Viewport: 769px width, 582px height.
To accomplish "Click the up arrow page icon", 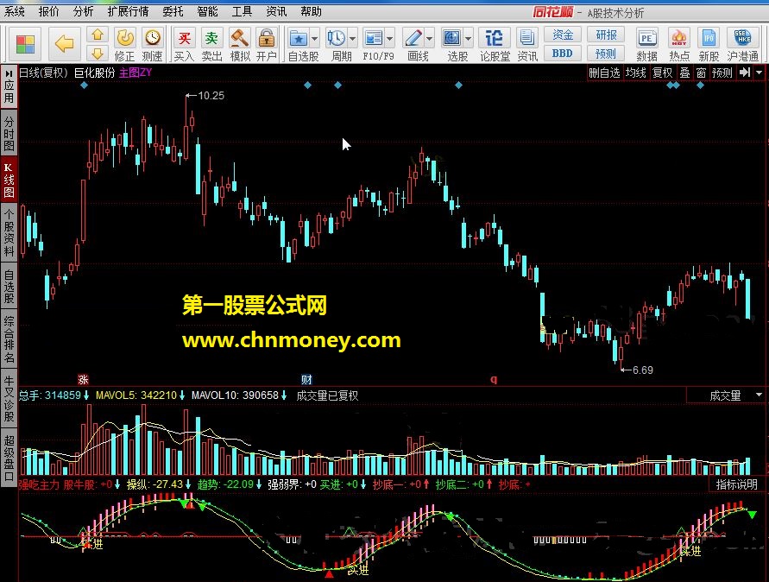I will pyautogui.click(x=98, y=35).
